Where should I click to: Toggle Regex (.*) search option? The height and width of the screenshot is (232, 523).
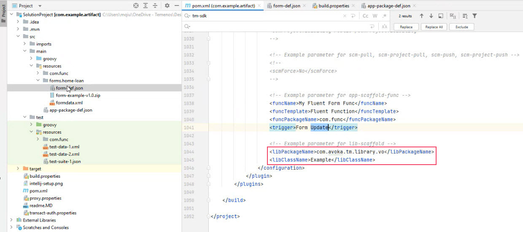[x=385, y=16]
